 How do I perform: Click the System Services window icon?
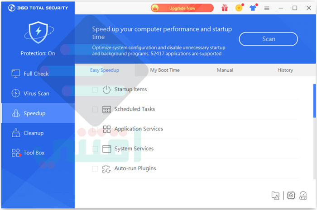click(106, 149)
